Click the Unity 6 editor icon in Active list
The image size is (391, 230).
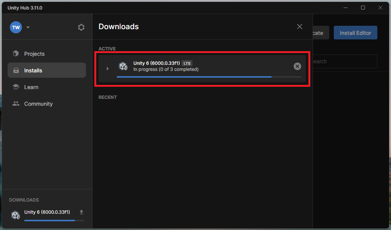[123, 66]
